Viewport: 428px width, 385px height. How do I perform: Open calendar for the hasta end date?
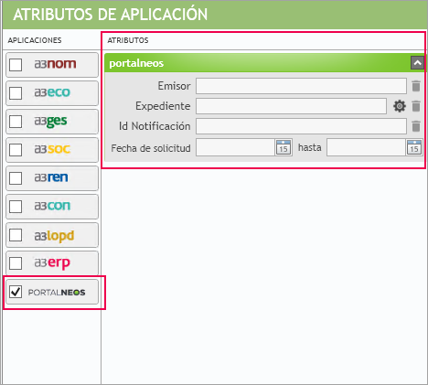[414, 147]
